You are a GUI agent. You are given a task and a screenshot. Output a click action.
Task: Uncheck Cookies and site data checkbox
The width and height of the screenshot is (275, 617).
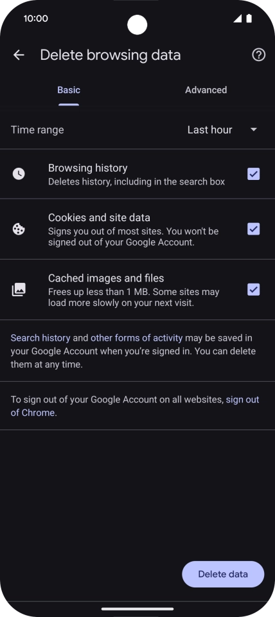[x=253, y=229]
